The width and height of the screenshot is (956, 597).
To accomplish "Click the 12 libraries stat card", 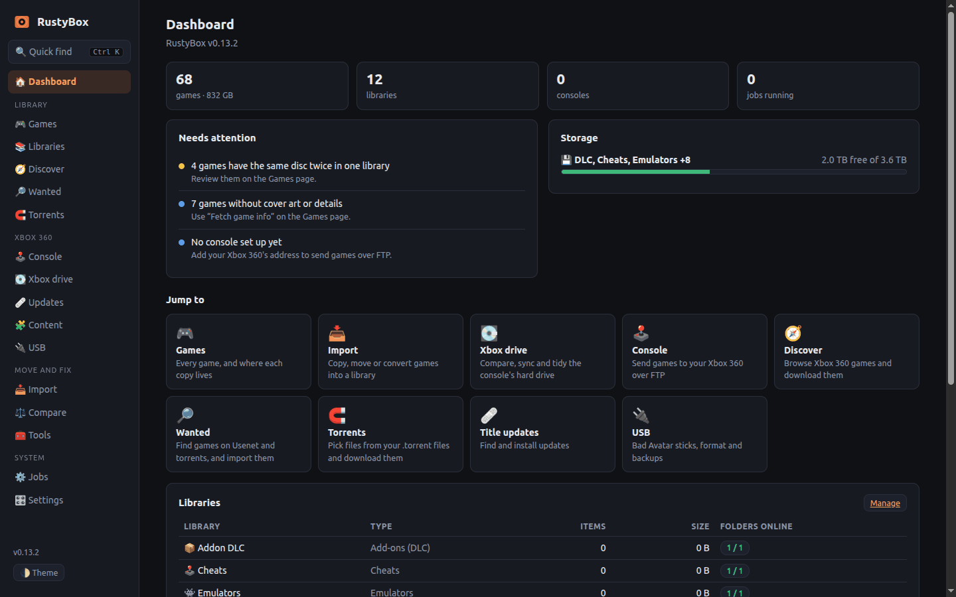I will pos(447,86).
